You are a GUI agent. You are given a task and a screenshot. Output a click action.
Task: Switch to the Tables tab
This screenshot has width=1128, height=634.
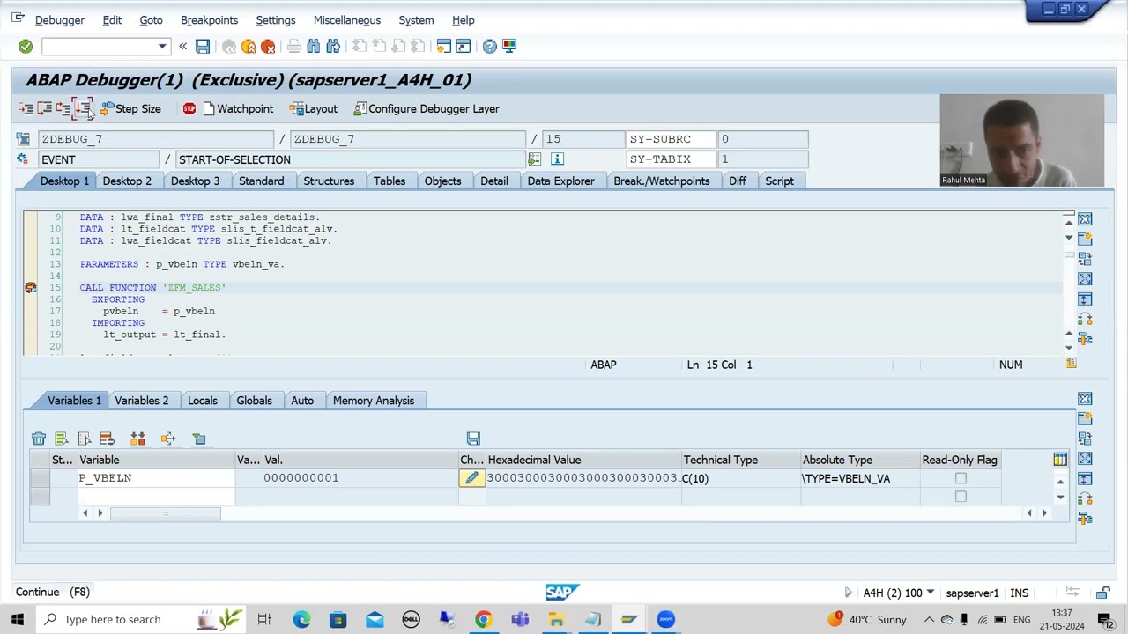[390, 181]
